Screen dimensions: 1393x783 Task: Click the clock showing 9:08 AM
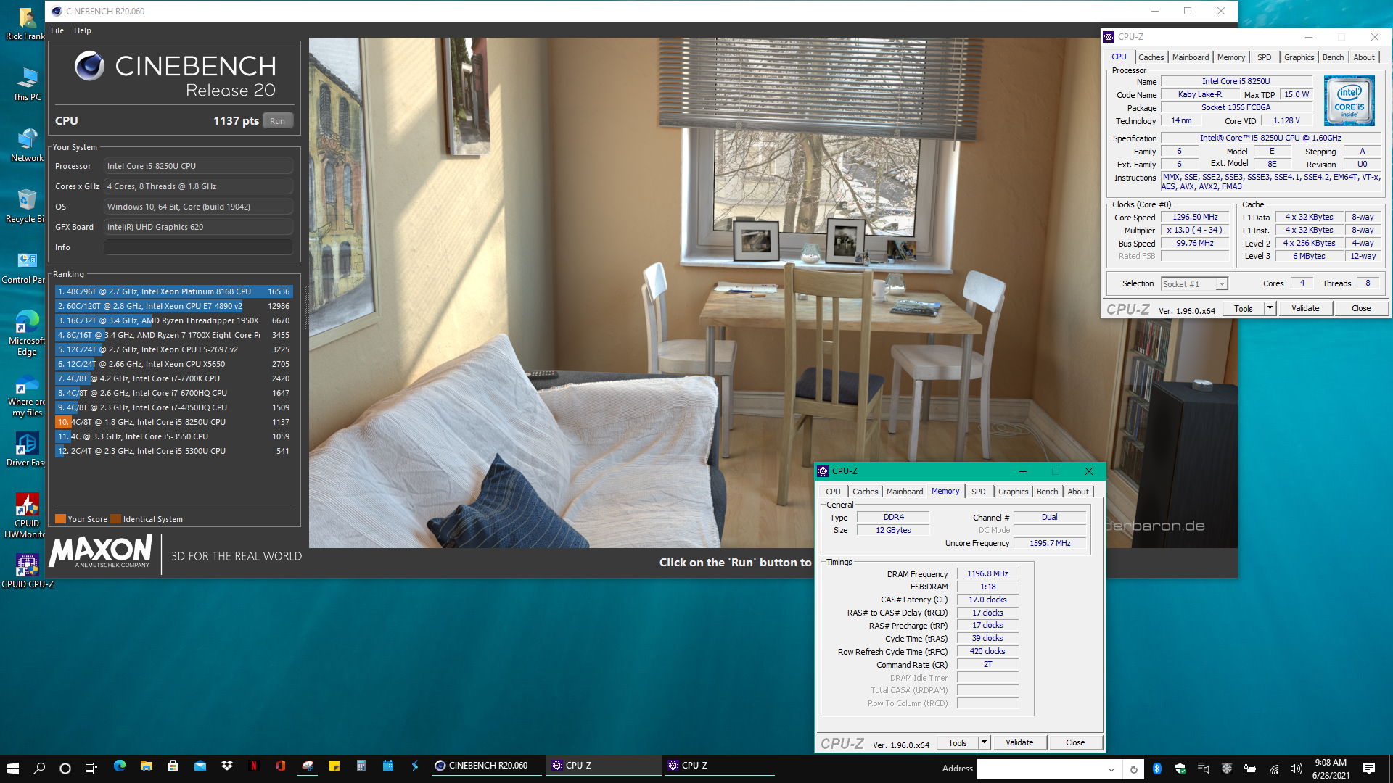pos(1331,763)
